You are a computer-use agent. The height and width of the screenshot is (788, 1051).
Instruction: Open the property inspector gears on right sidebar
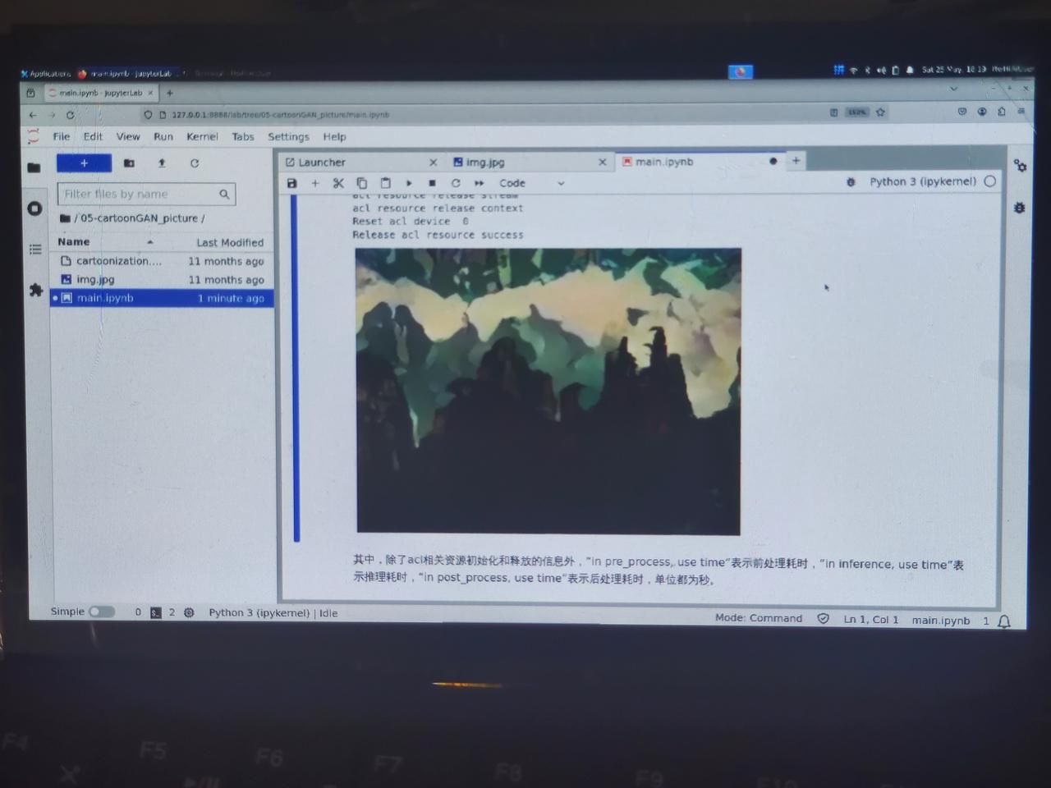pyautogui.click(x=1020, y=166)
